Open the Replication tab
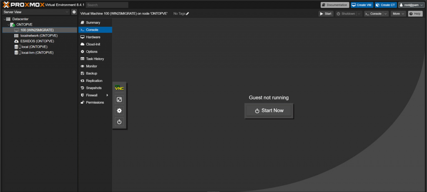 (95, 81)
